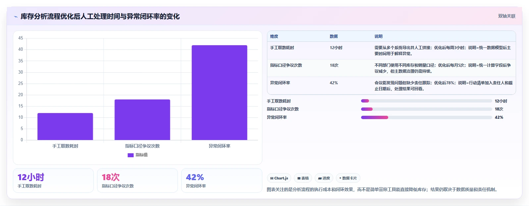Click the 手工取数耗时 x-axis label
This screenshot has height=206, width=529.
tap(65, 146)
